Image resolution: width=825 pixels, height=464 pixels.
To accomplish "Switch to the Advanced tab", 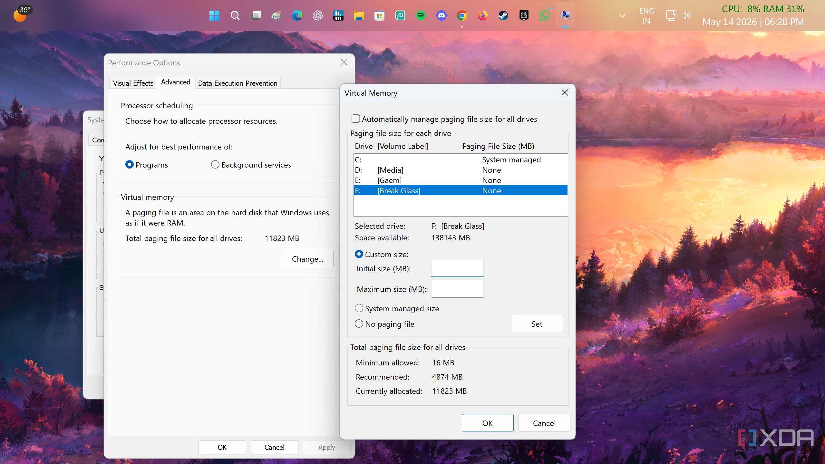I will pos(176,82).
